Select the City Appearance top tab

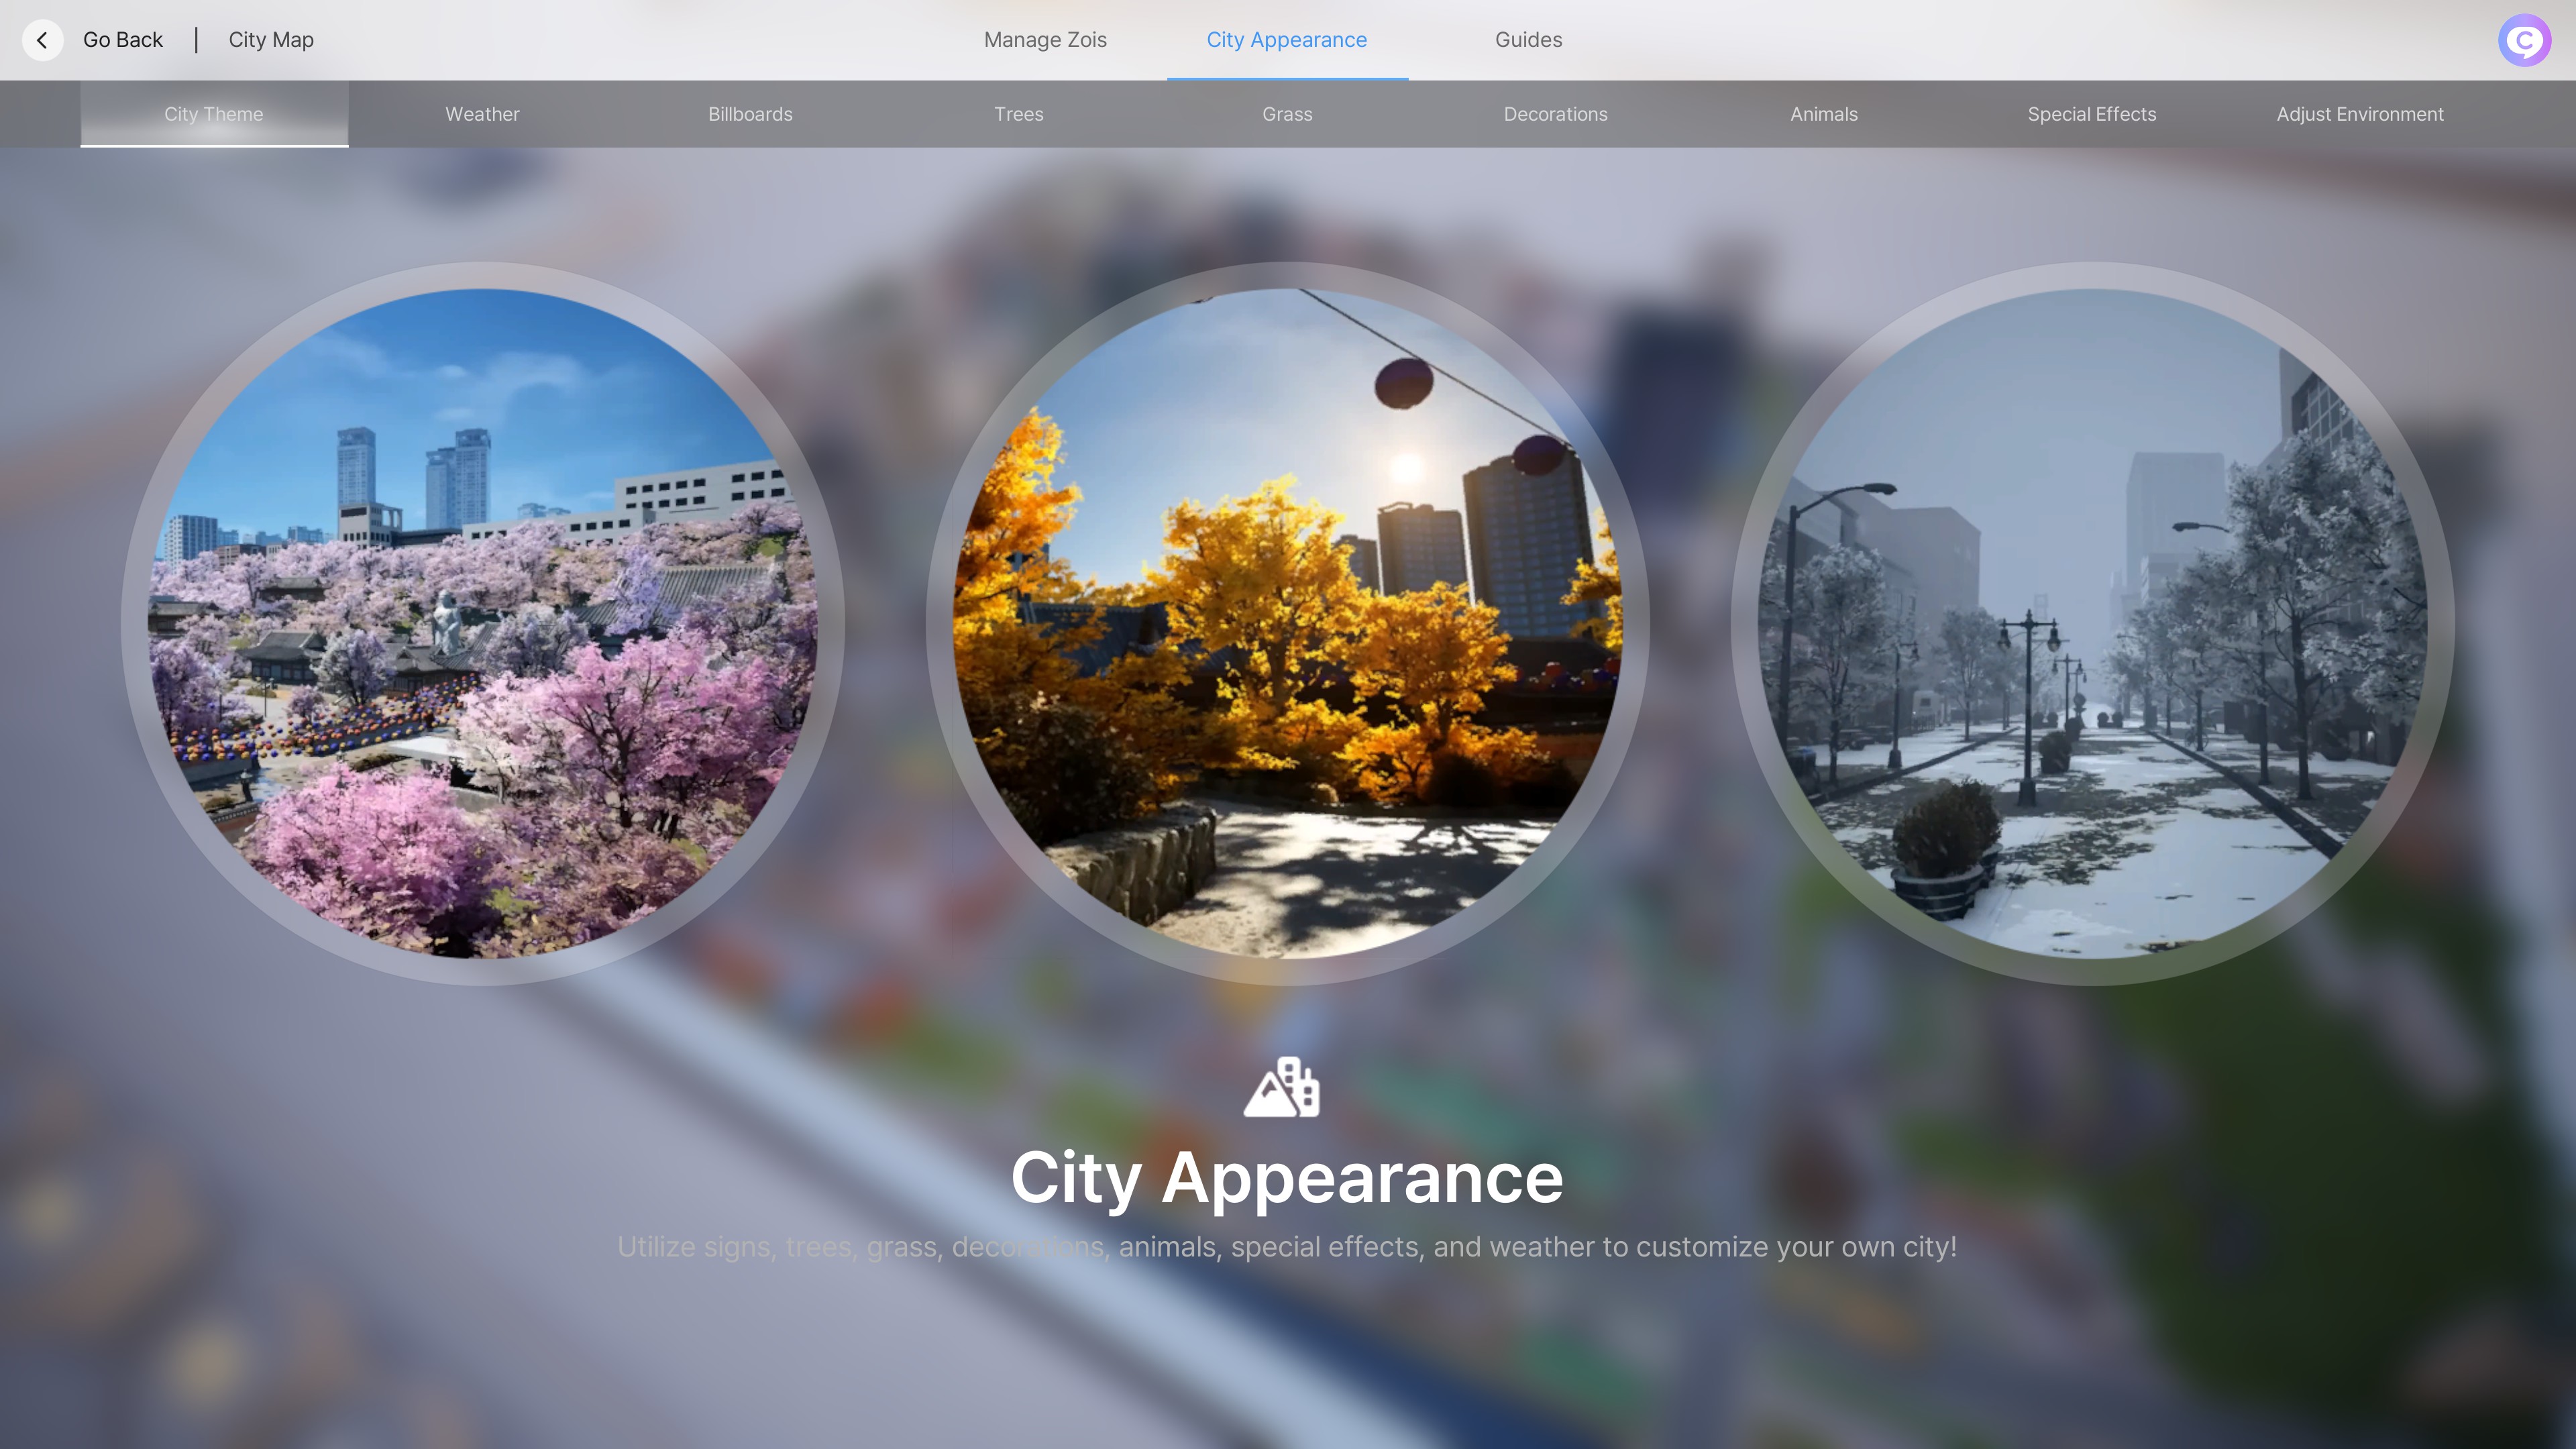(1287, 40)
